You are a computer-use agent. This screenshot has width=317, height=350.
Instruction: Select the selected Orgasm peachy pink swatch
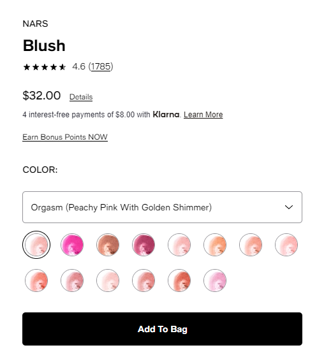coord(36,245)
